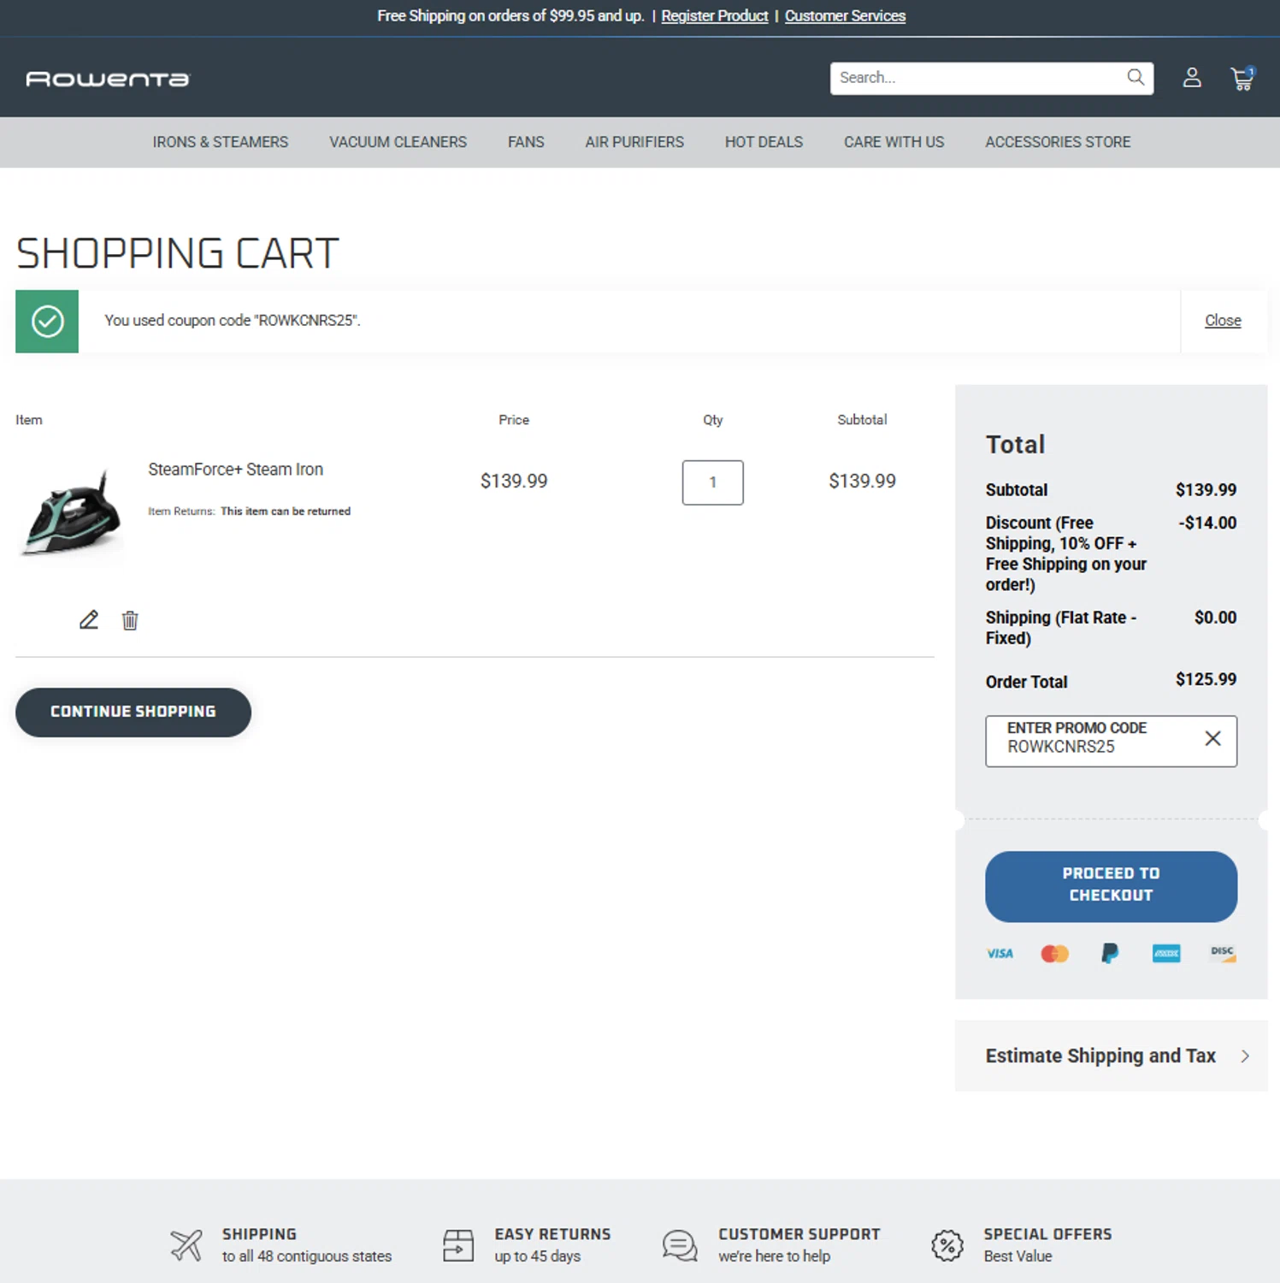Click "This item can be returned" text
The height and width of the screenshot is (1283, 1280).
(x=286, y=511)
